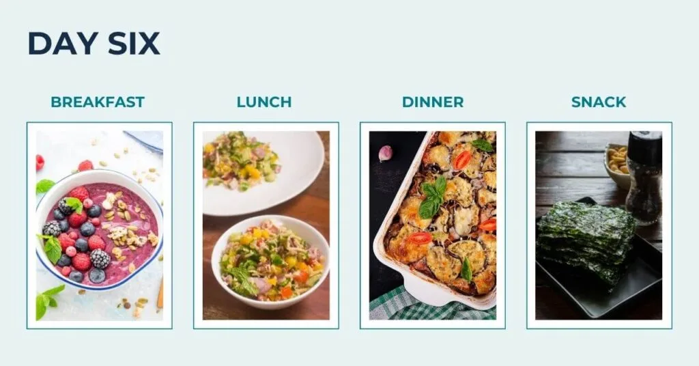Click the seaweed snack photo
This screenshot has width=699, height=366.
click(x=599, y=225)
